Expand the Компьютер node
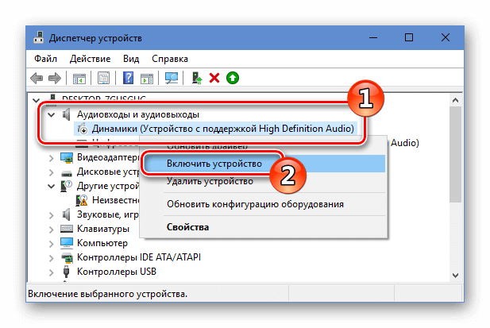Viewport: 490px width, 328px height. click(52, 244)
